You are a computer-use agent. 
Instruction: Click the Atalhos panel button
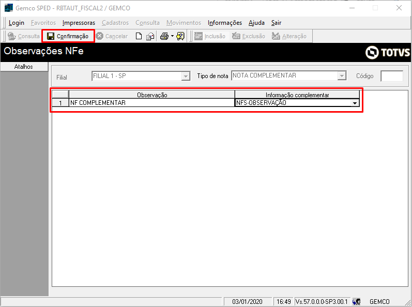click(24, 67)
